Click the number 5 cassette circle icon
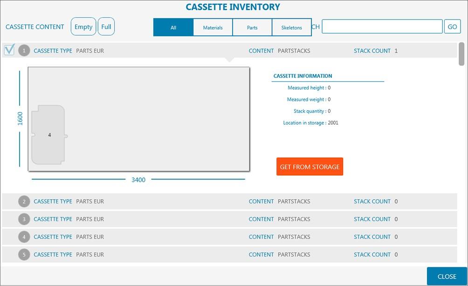 (x=24, y=255)
